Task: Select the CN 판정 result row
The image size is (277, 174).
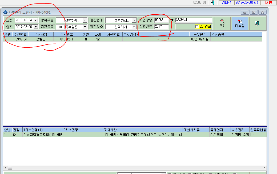Action: [x=135, y=135]
